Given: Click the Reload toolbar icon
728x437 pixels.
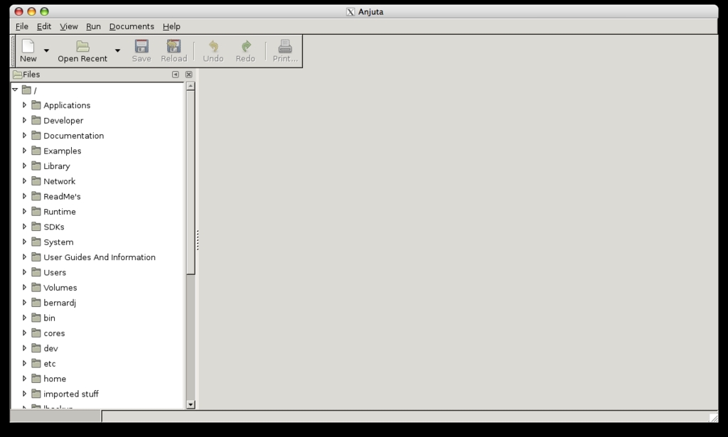Looking at the screenshot, I should coord(173,47).
